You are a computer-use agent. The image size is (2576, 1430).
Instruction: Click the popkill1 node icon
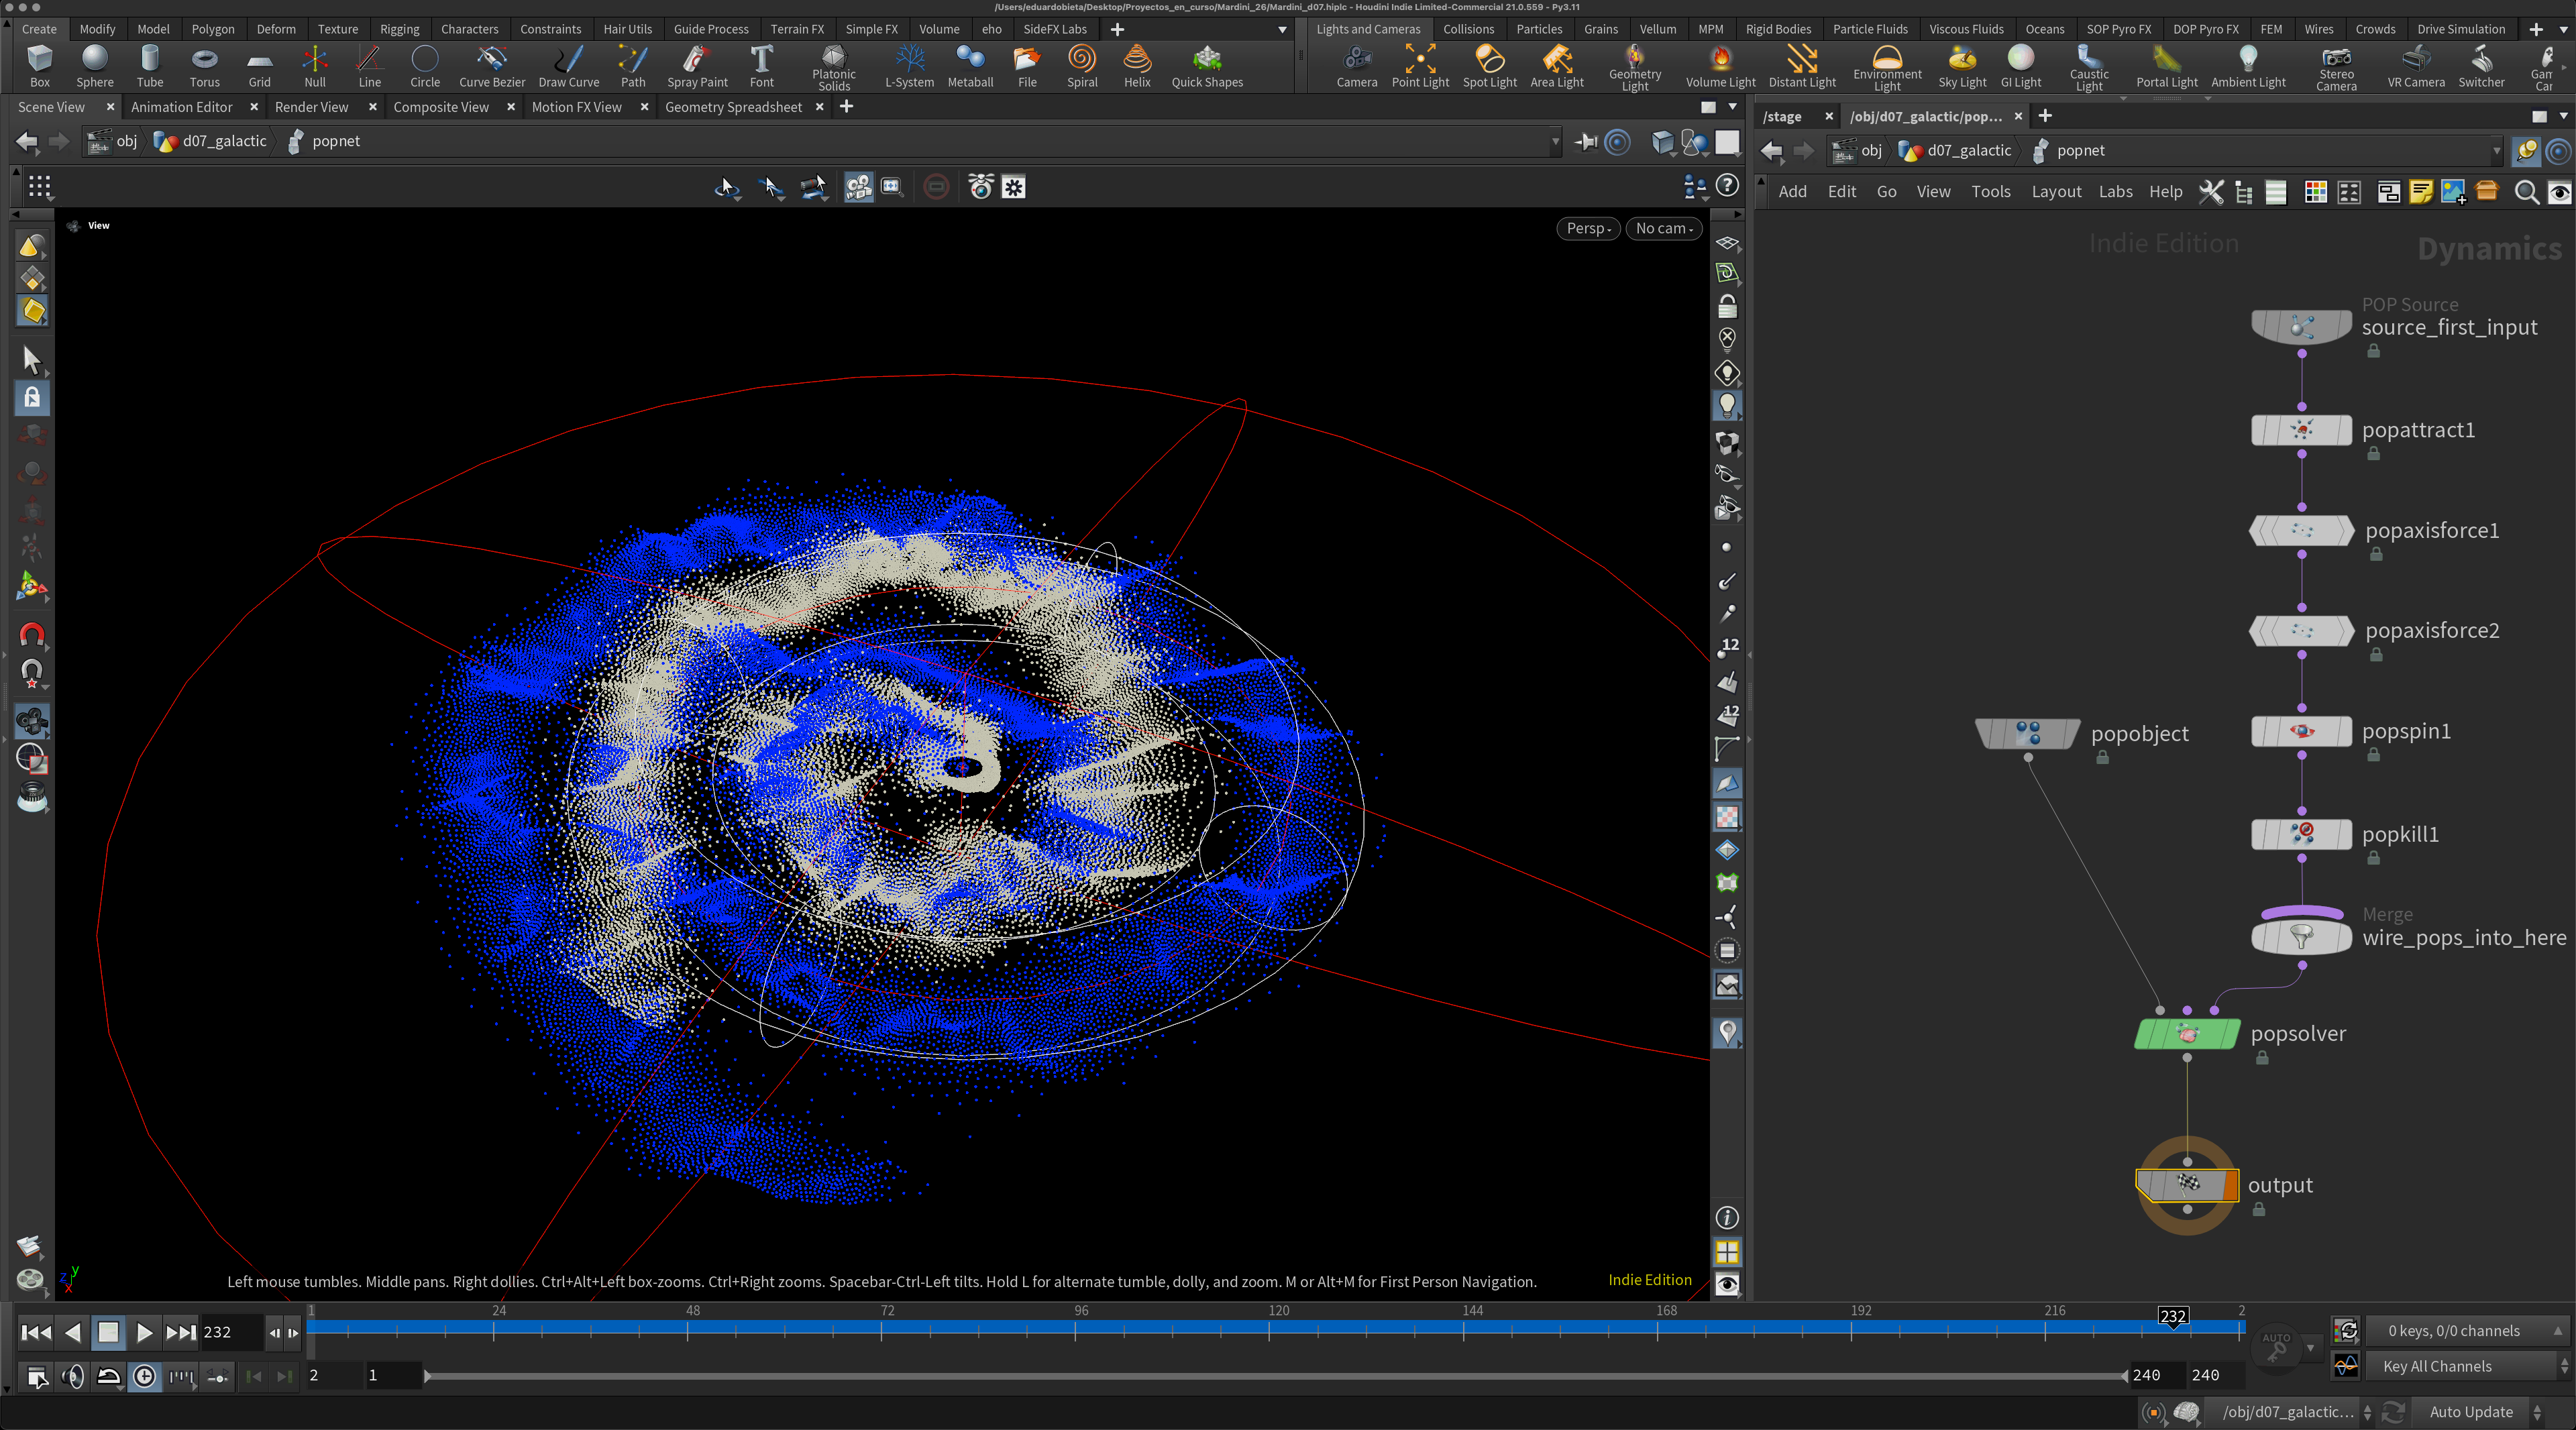click(x=2301, y=834)
